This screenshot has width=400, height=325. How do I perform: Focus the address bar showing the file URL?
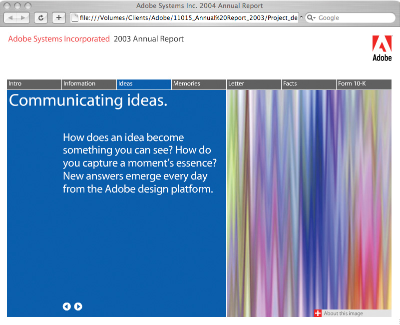coord(187,17)
